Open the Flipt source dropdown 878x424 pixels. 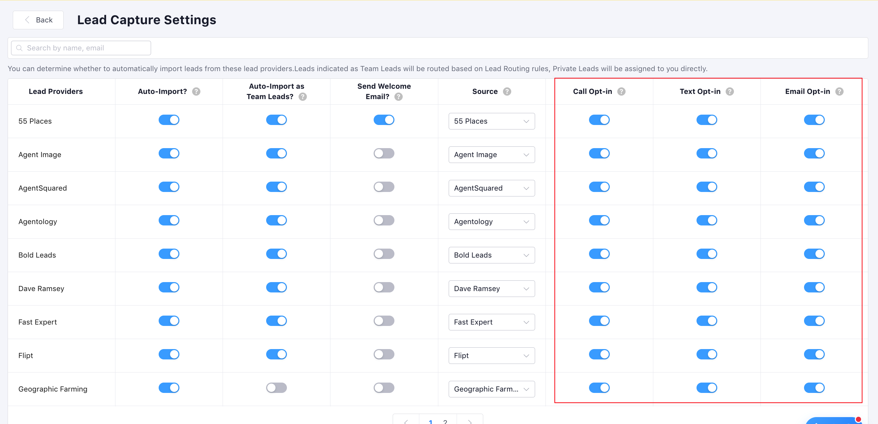pyautogui.click(x=492, y=356)
